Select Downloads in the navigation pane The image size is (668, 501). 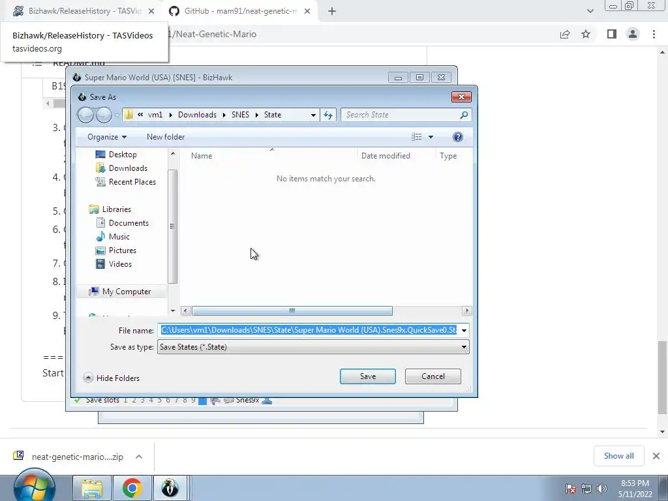click(128, 168)
